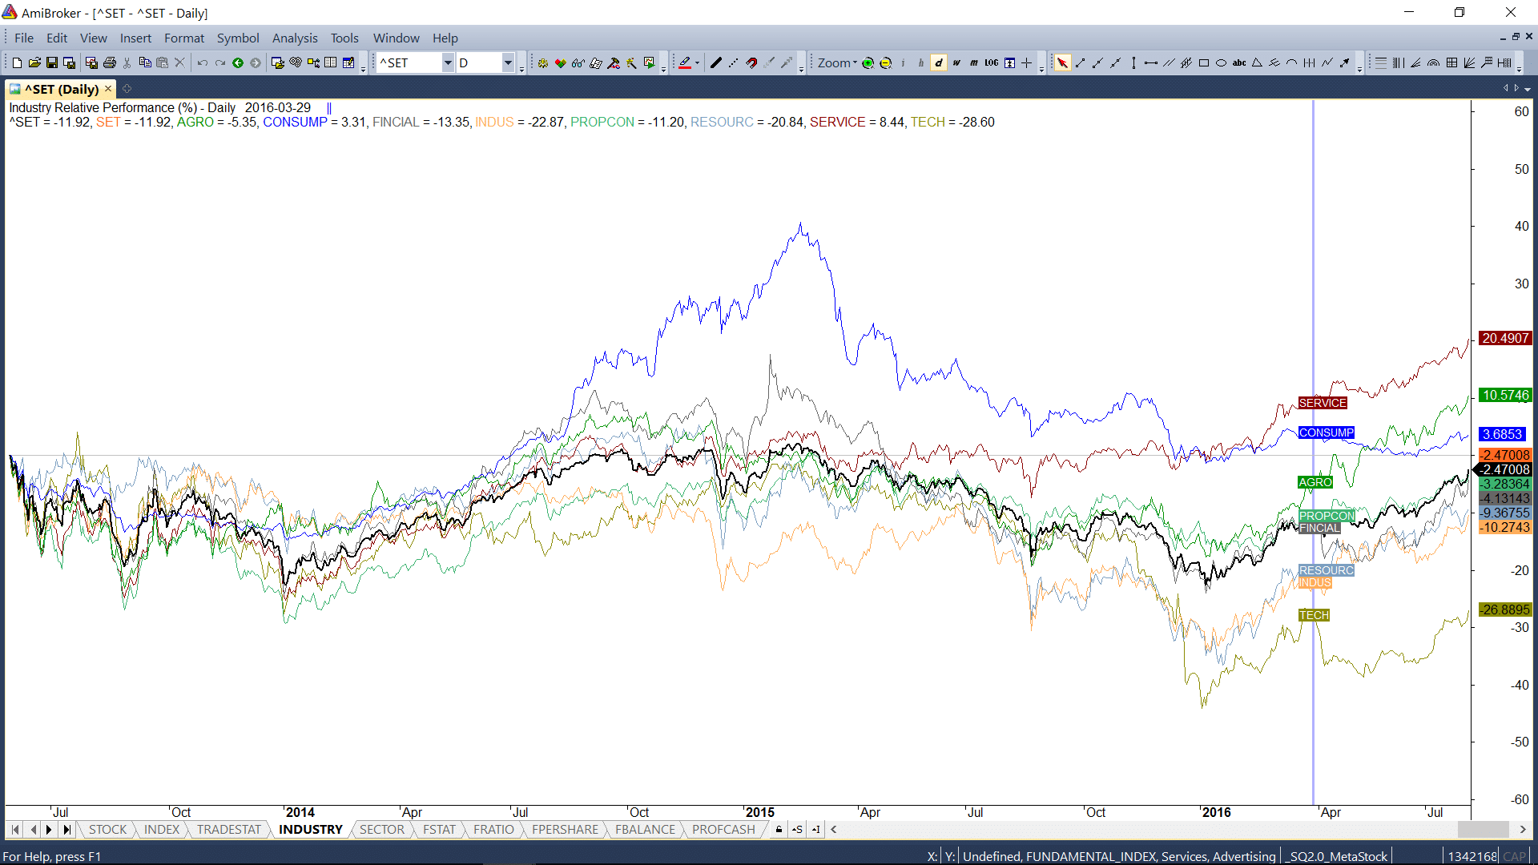Screen dimensions: 1538x865
Task: Click the Print icon in toolbar
Action: click(x=110, y=62)
